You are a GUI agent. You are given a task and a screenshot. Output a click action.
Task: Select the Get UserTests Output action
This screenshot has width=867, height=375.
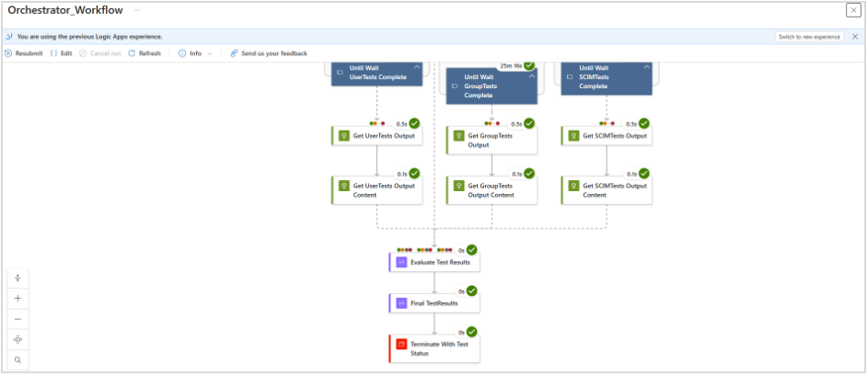377,136
